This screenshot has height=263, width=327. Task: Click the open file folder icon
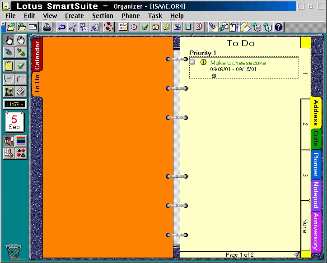[x=10, y=27]
